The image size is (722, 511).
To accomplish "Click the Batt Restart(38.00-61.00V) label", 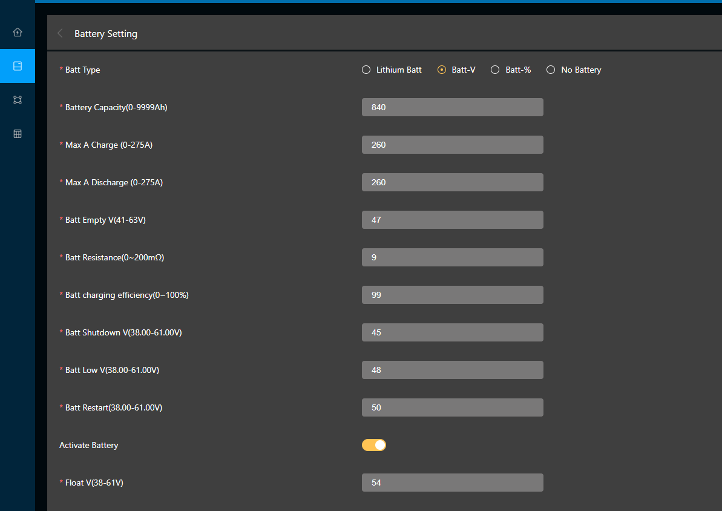I will [x=114, y=408].
